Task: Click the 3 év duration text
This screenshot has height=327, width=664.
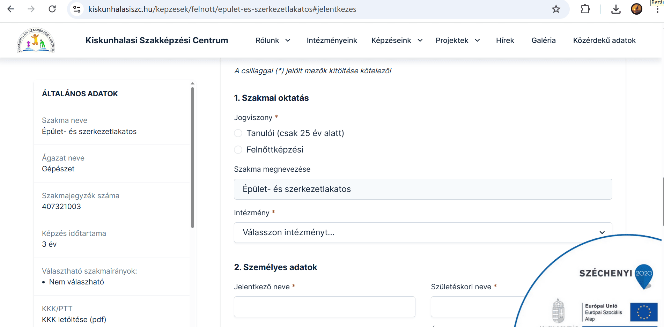Action: [49, 244]
